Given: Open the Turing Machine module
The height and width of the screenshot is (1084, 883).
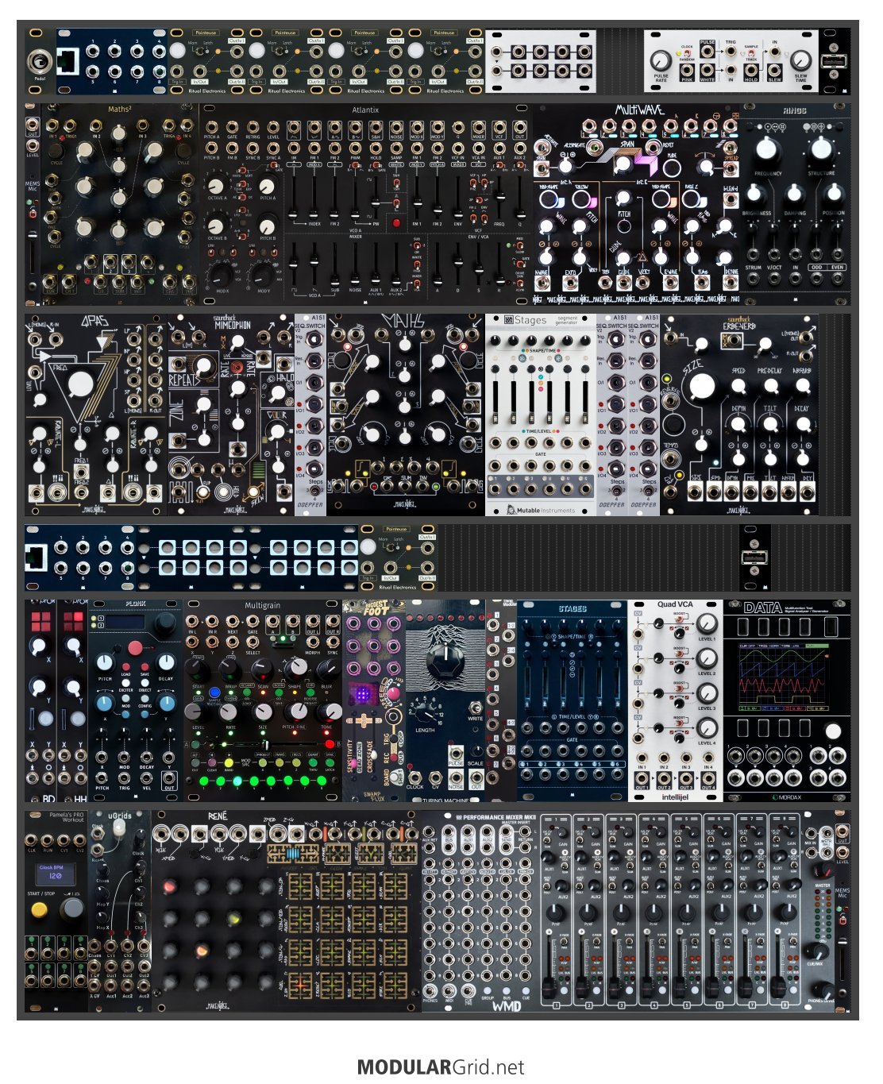Looking at the screenshot, I should tap(445, 700).
